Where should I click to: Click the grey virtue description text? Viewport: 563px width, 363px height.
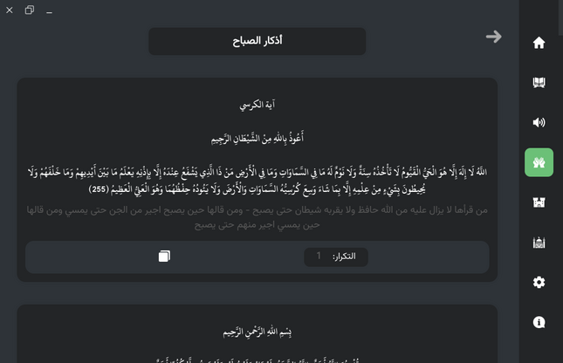click(x=257, y=217)
